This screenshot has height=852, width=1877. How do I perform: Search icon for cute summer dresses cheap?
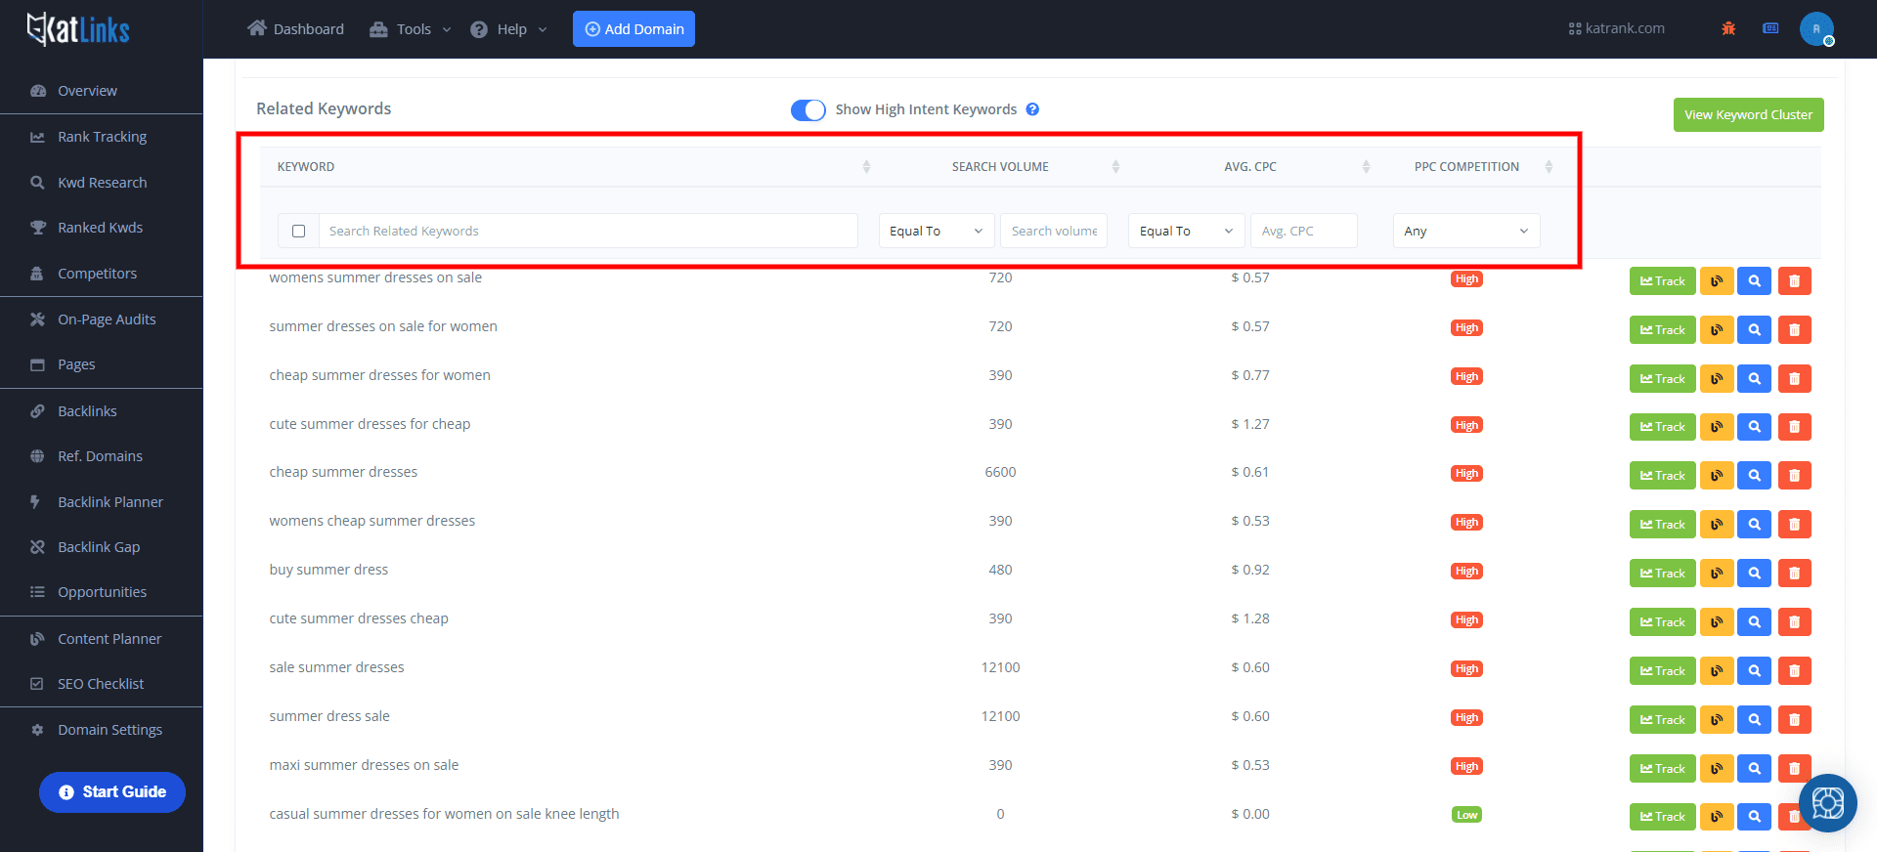(x=1755, y=622)
